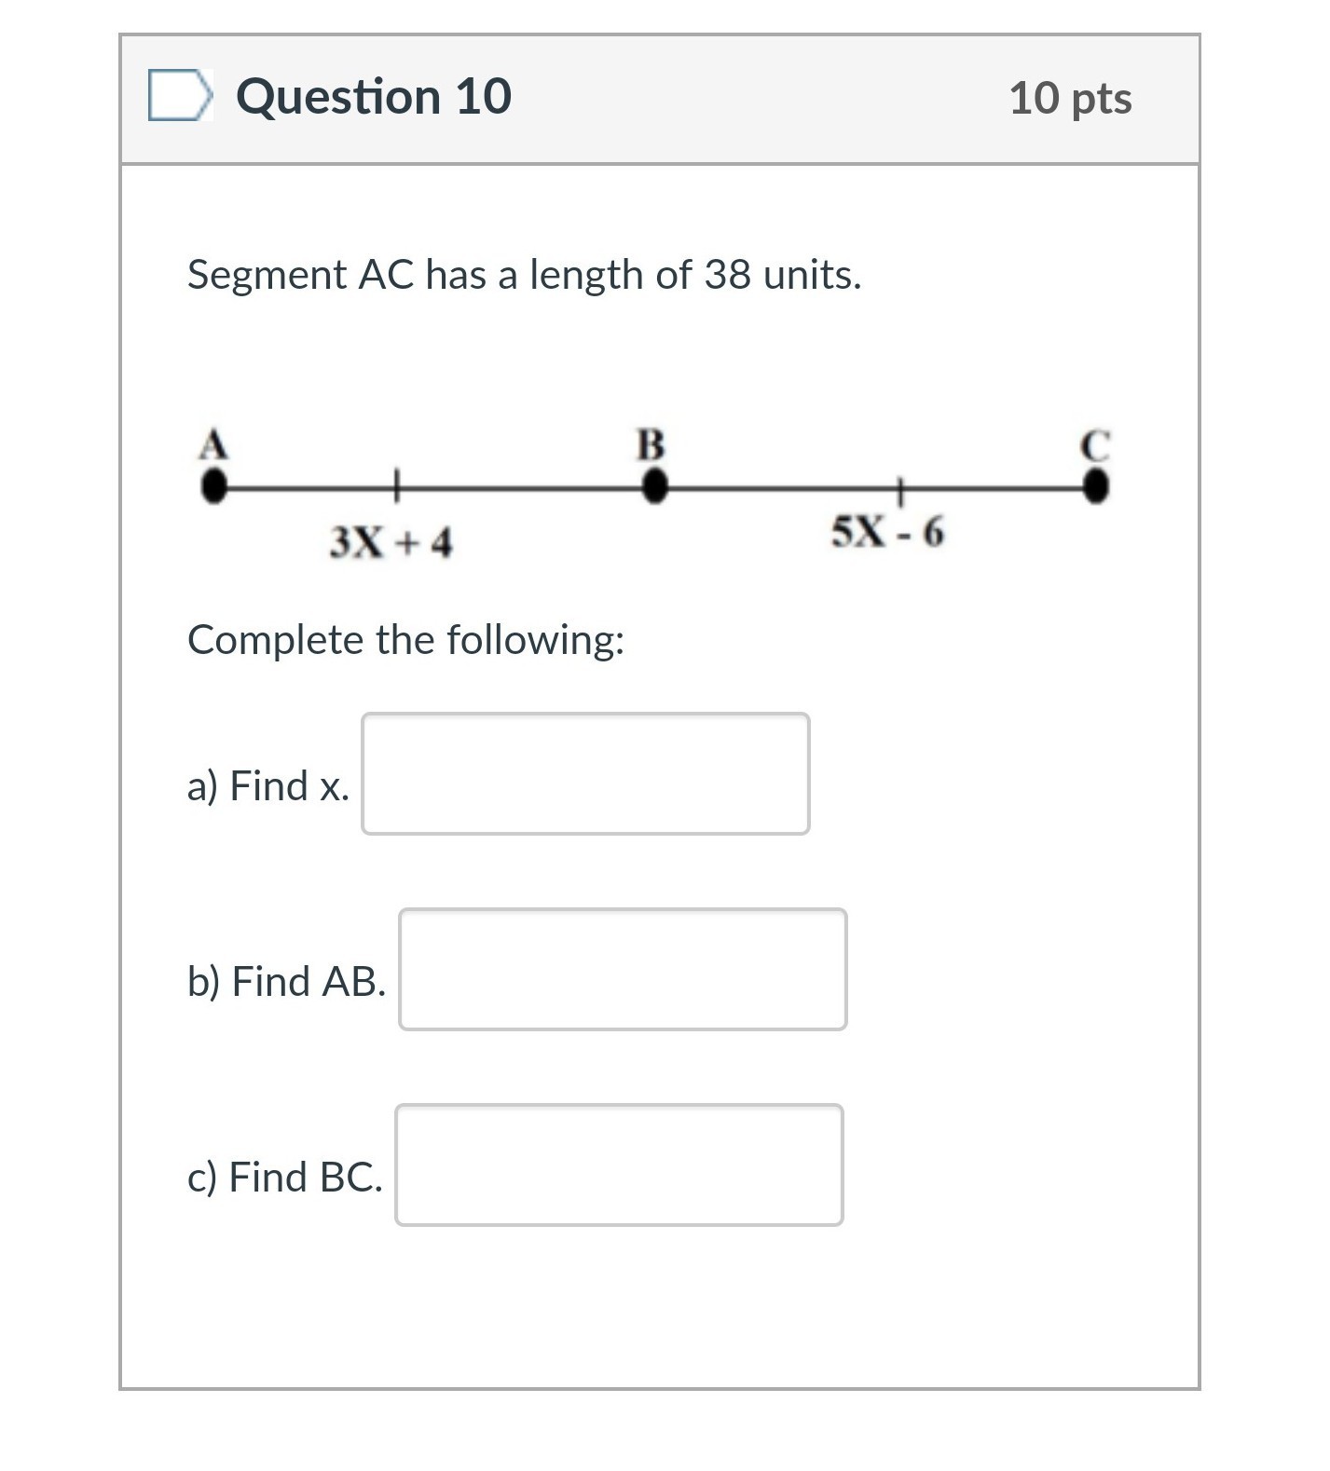
Task: Click the letter C above the segment
Action: (1095, 445)
